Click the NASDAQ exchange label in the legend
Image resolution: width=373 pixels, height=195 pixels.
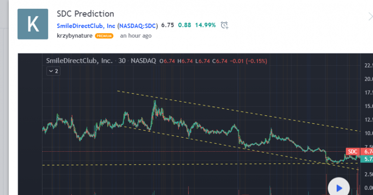click(143, 61)
